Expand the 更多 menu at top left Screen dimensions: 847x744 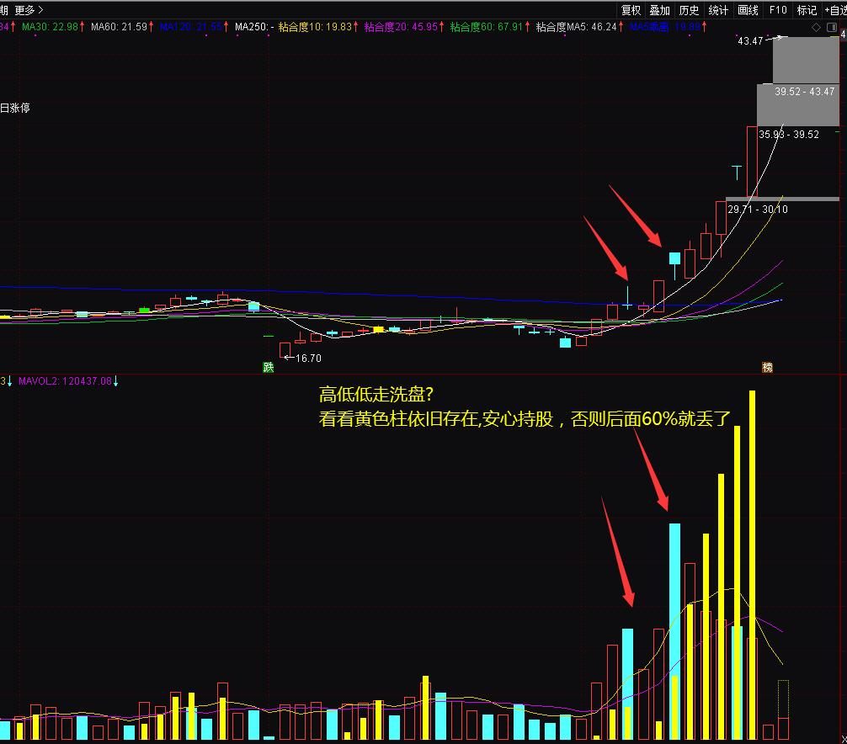29,10
